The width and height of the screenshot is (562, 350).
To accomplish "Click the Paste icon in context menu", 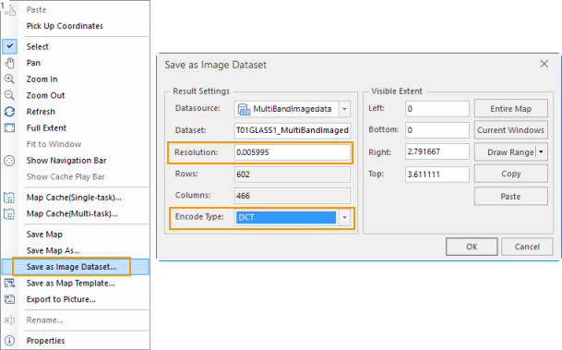I will tap(10, 10).
